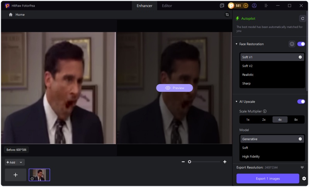
Task: Click the crop tool icon
Action: click(227, 15)
